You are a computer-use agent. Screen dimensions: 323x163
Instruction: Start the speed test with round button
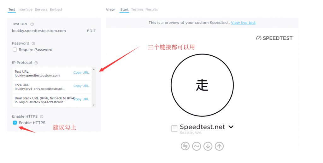[202, 85]
